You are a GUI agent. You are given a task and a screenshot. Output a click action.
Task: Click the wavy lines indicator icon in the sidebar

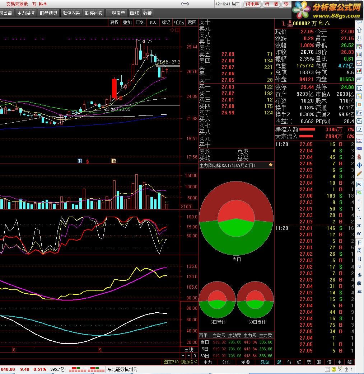pos(359,140)
